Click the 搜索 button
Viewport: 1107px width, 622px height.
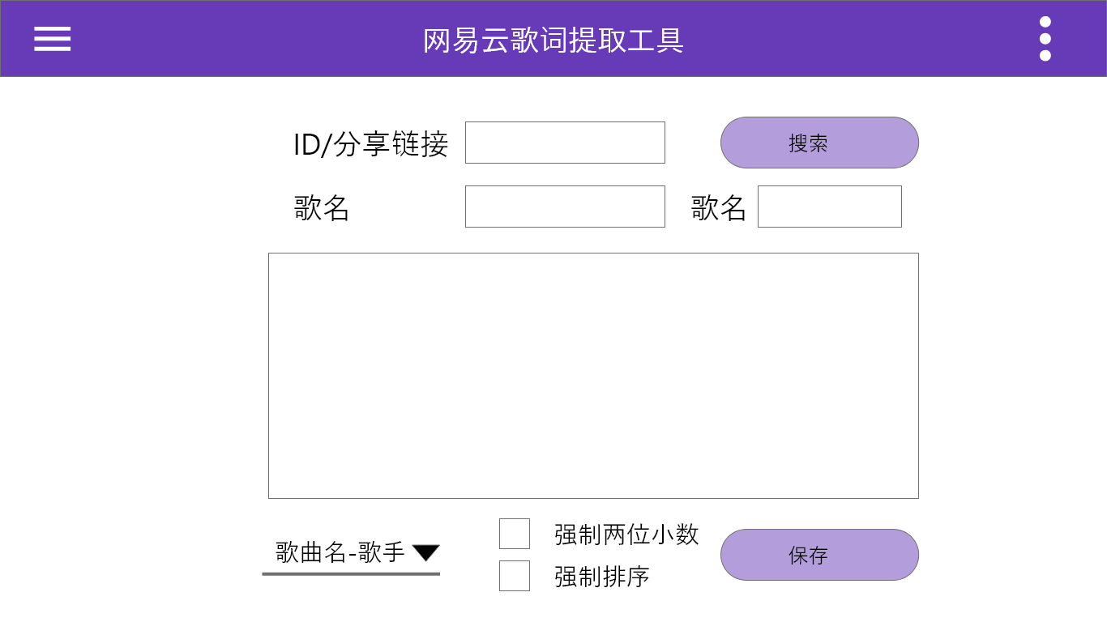[x=819, y=143]
